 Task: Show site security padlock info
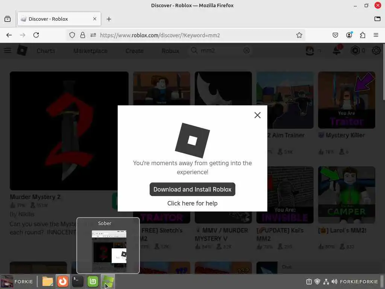click(x=83, y=35)
